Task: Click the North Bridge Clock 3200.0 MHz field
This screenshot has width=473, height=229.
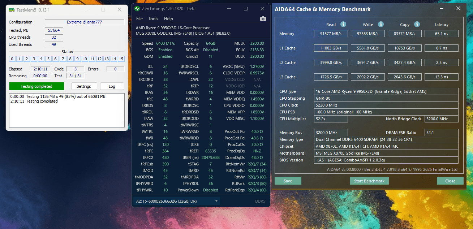Action: click(x=442, y=119)
